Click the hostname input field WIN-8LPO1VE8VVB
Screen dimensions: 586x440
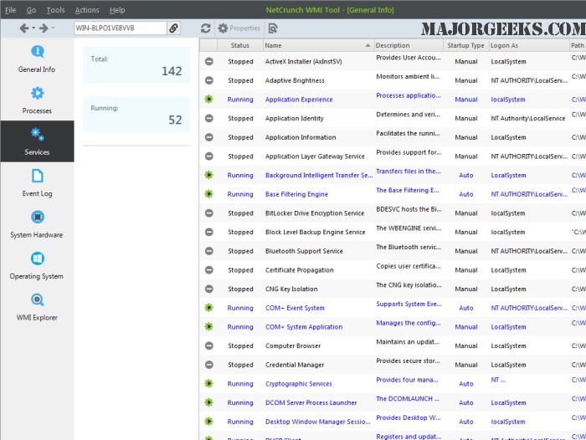120,28
